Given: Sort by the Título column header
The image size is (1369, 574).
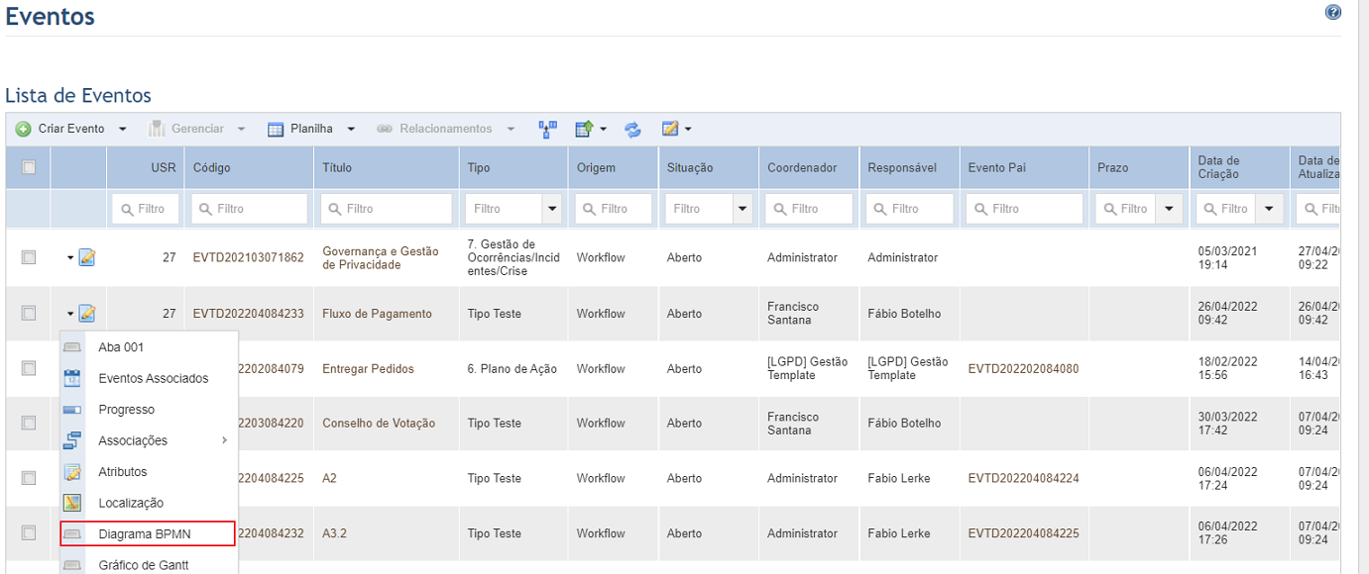Looking at the screenshot, I should coord(337,167).
